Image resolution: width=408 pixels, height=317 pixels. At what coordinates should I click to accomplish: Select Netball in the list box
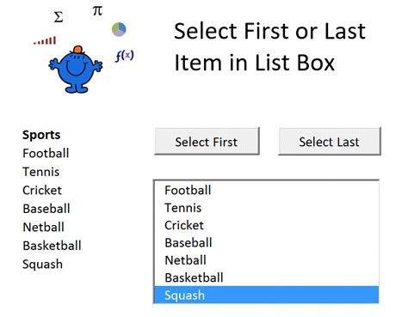pyautogui.click(x=267, y=260)
